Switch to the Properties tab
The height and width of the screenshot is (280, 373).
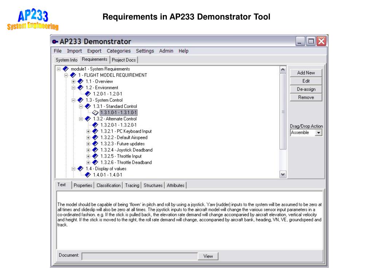(x=83, y=186)
